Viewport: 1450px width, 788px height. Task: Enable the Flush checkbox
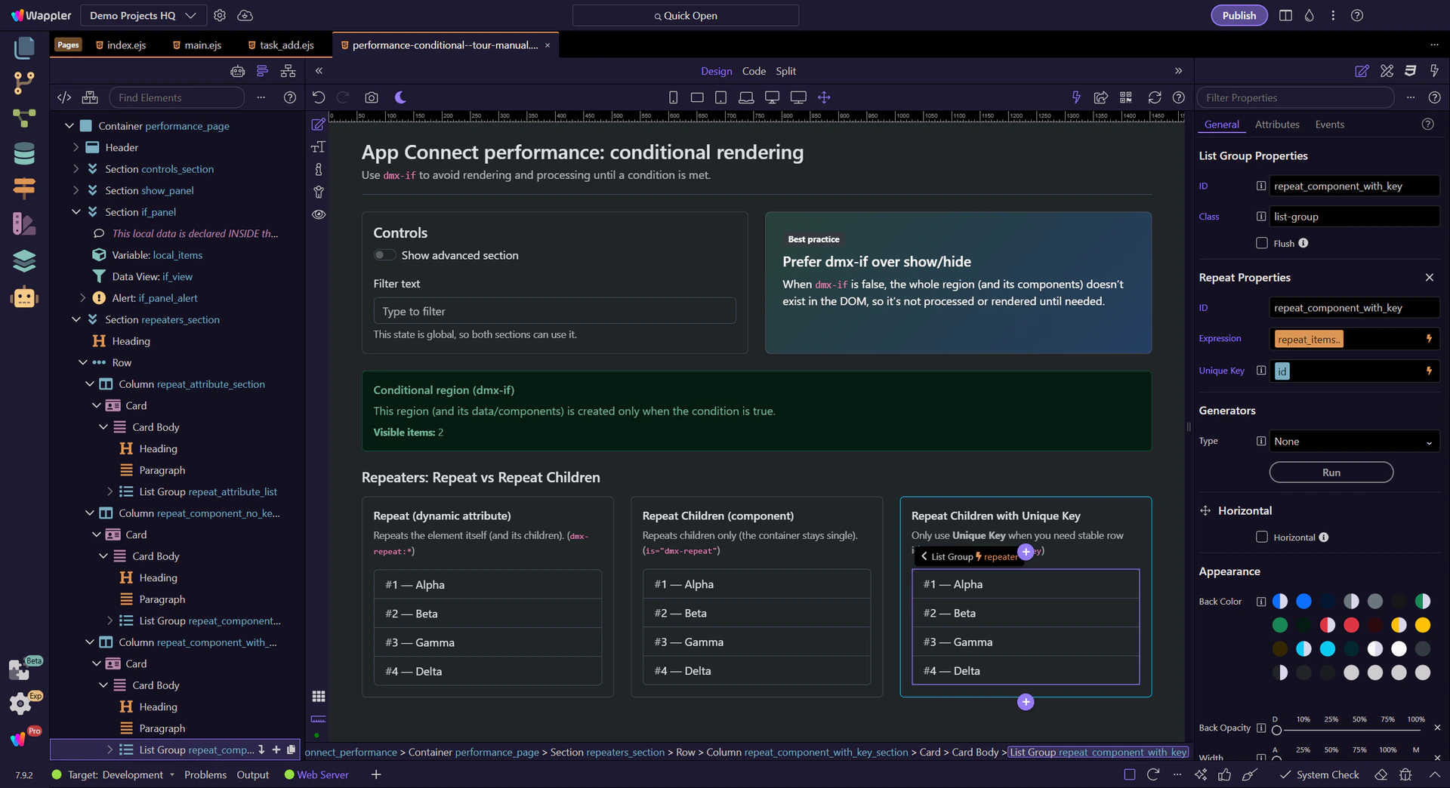(1261, 243)
